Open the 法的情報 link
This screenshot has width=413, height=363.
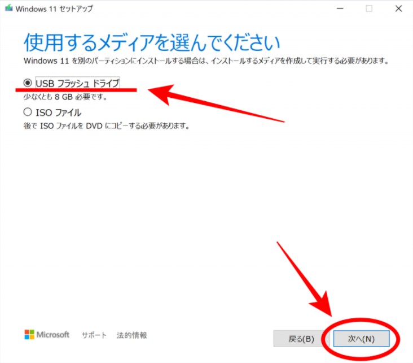coord(131,335)
